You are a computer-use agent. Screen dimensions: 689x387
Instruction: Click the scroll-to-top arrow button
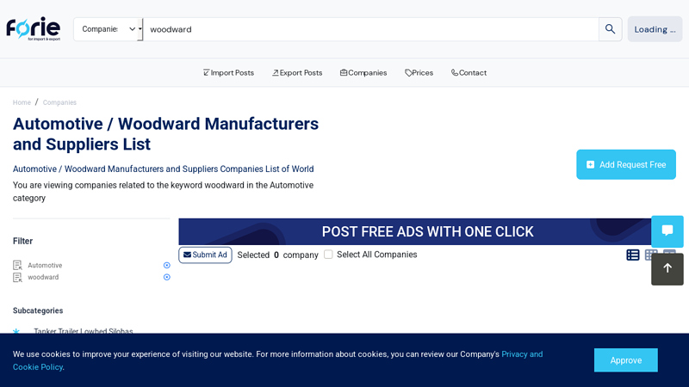click(x=667, y=269)
